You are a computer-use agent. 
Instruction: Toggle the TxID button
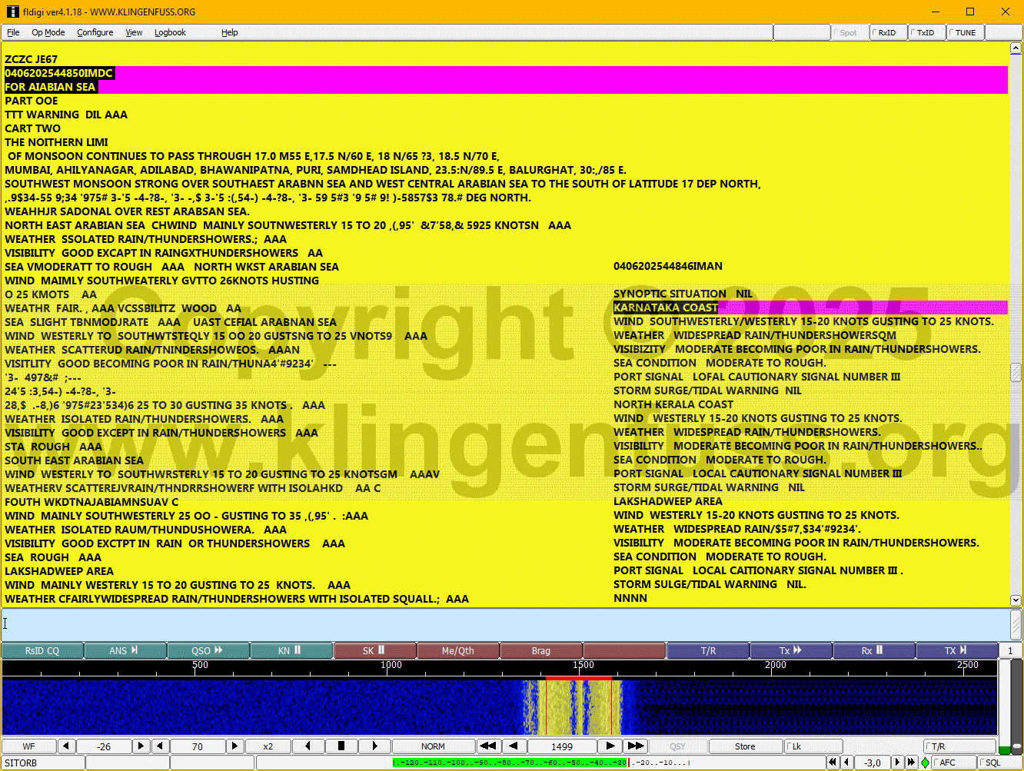click(926, 33)
